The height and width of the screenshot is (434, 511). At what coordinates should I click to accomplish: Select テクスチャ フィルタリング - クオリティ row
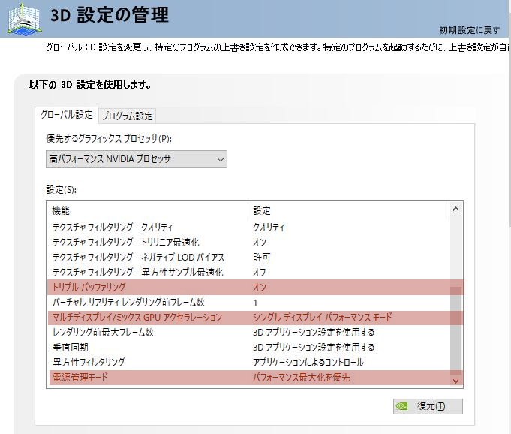click(248, 227)
